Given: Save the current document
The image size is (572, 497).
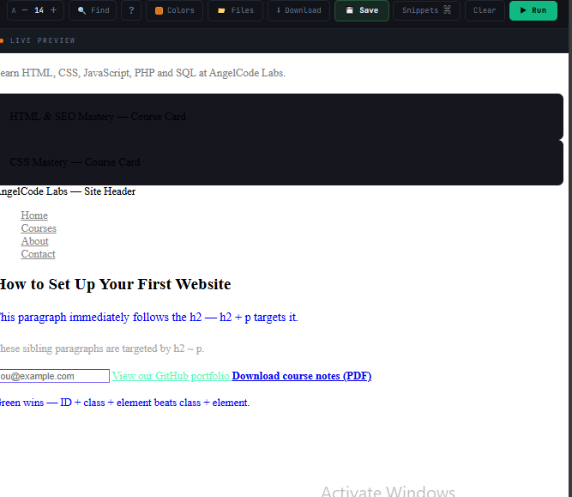Looking at the screenshot, I should coord(362,10).
